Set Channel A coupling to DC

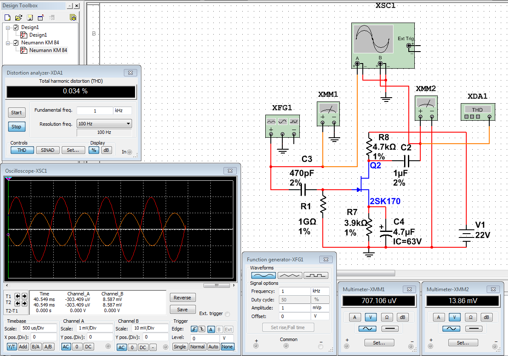(x=88, y=347)
